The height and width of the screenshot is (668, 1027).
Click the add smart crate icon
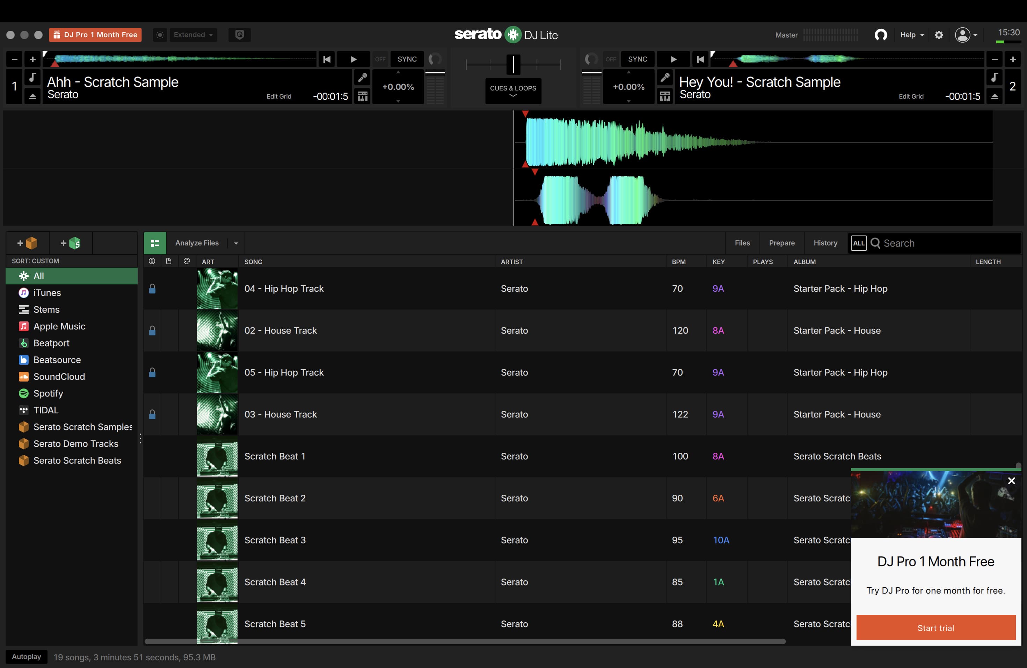(71, 243)
